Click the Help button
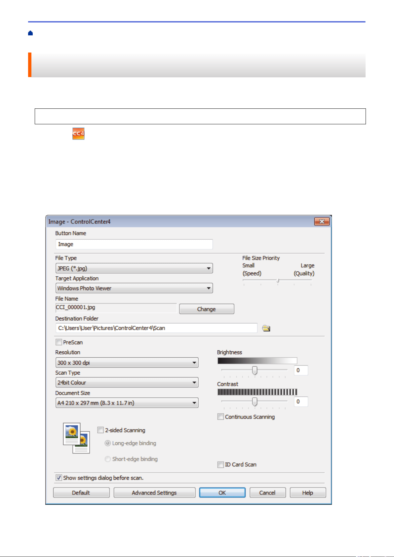The width and height of the screenshot is (394, 557). click(x=308, y=493)
